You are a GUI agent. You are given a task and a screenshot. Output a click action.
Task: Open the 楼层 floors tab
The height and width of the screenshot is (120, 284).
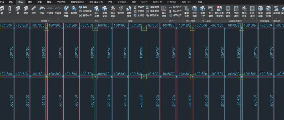49,2
